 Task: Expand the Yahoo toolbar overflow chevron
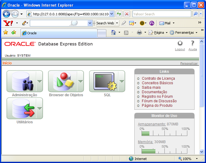[x=200, y=23]
